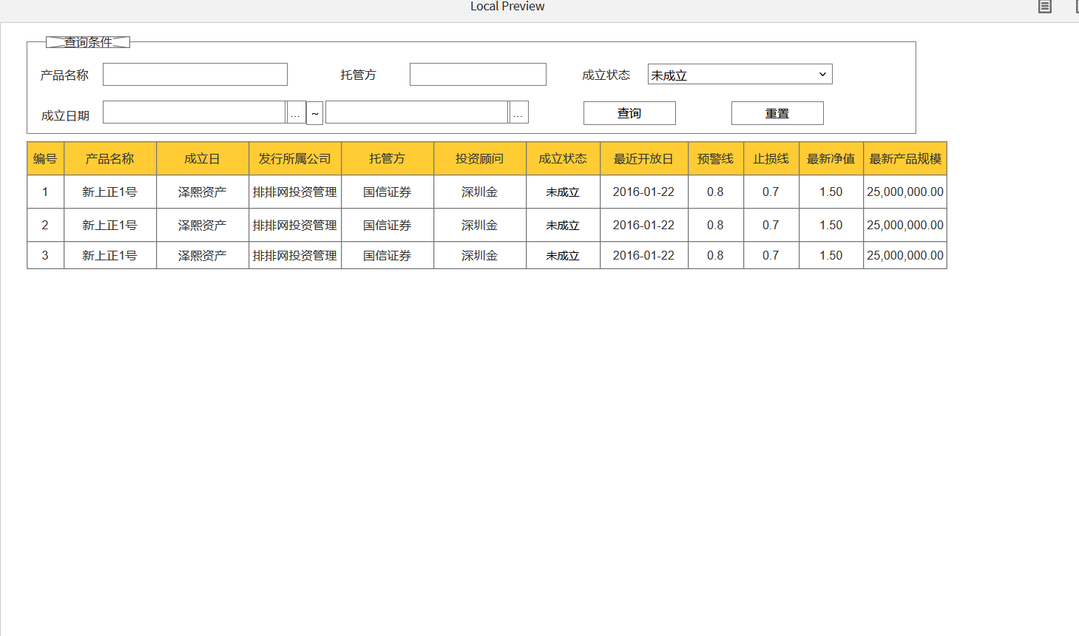The image size is (1079, 636).
Task: Click 深圳金 in row 3
Action: [x=480, y=255]
